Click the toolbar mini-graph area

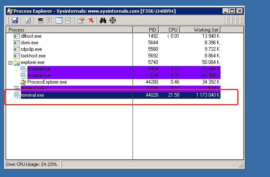click(x=234, y=20)
